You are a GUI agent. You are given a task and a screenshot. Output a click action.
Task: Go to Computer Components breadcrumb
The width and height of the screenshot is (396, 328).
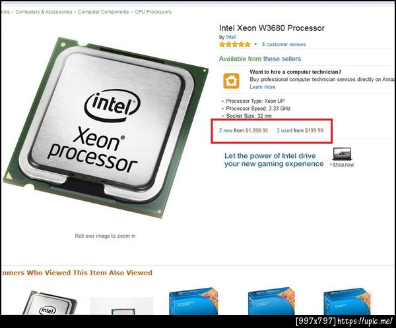(x=104, y=12)
